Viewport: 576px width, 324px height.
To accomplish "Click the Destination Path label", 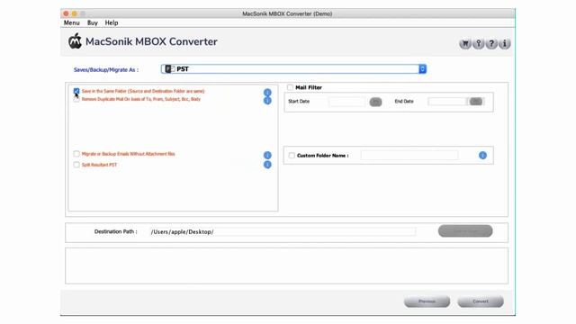I will click(x=116, y=232).
